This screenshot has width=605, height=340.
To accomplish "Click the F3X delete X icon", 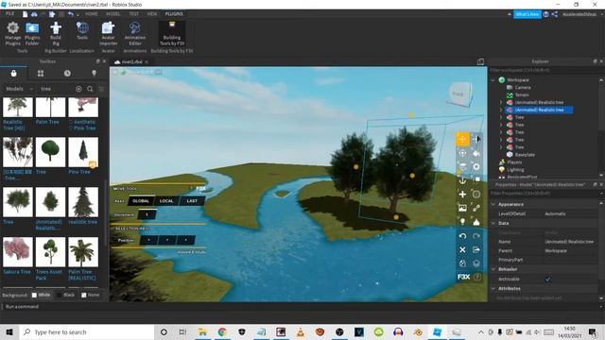I will pos(462,249).
